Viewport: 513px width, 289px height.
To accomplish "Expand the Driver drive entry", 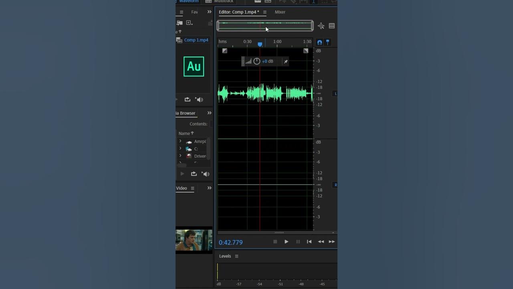I will 180,156.
